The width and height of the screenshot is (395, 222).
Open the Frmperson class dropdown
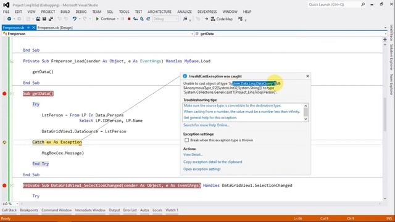click(192, 34)
